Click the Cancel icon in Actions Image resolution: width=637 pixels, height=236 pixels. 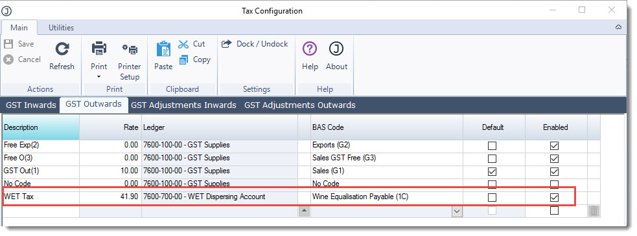coord(8,59)
